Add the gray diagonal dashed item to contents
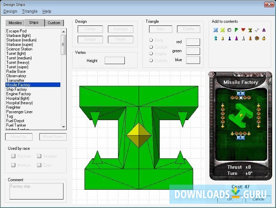 coord(257,30)
